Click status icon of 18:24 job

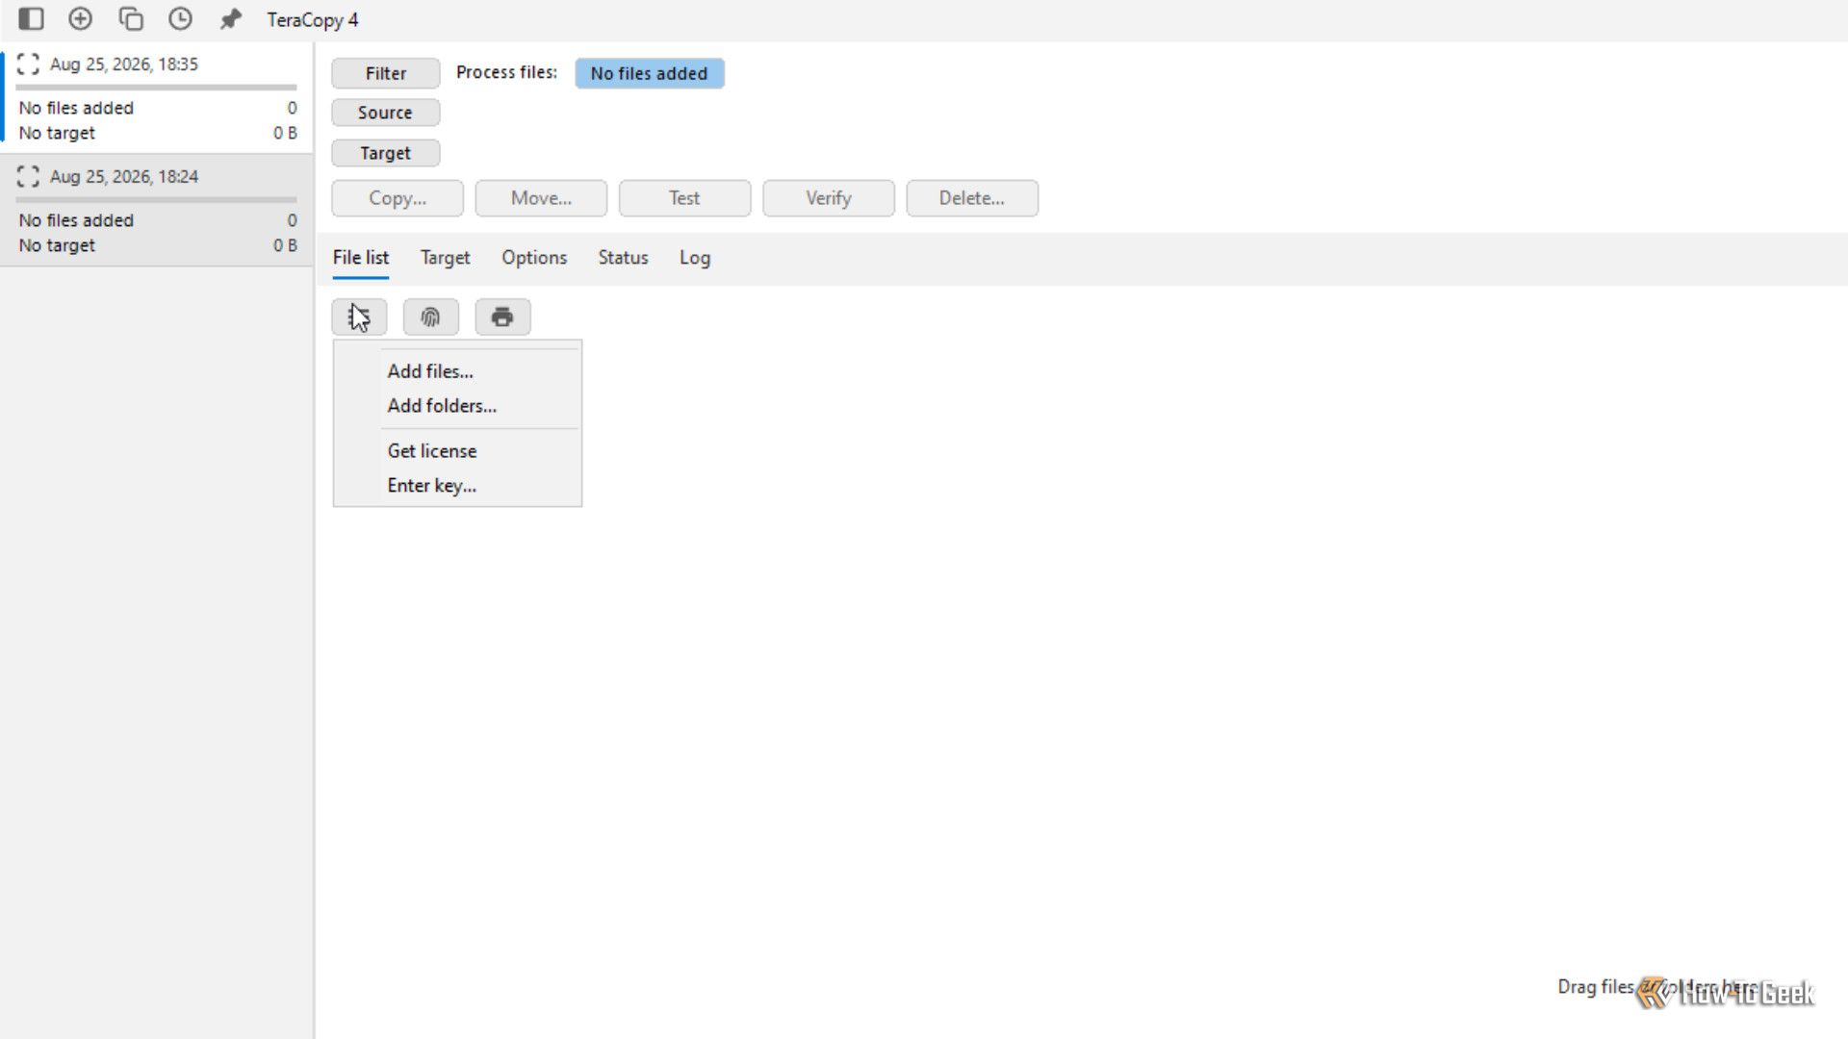[x=28, y=176]
